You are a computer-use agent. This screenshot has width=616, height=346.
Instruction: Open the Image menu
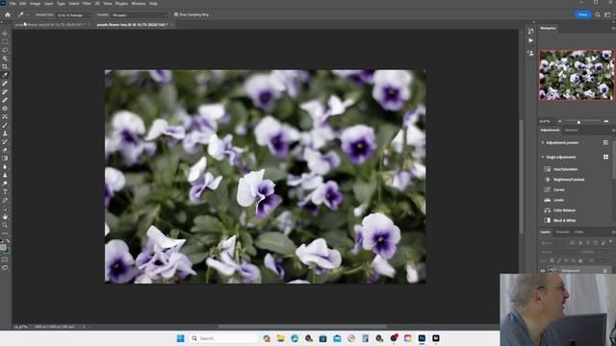click(35, 4)
